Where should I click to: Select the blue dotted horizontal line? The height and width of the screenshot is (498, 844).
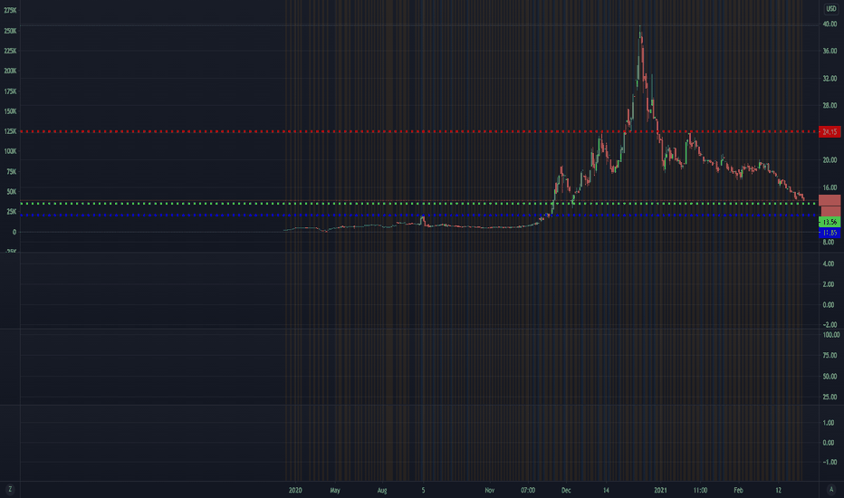pyautogui.click(x=418, y=215)
